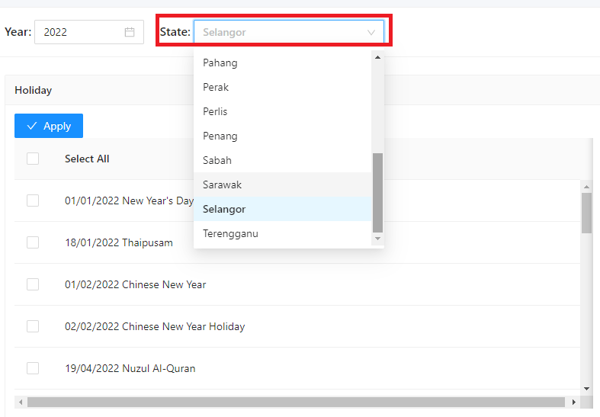Tick the Thaipusam holiday checkbox
Viewport: 600px width, 417px height.
[33, 242]
